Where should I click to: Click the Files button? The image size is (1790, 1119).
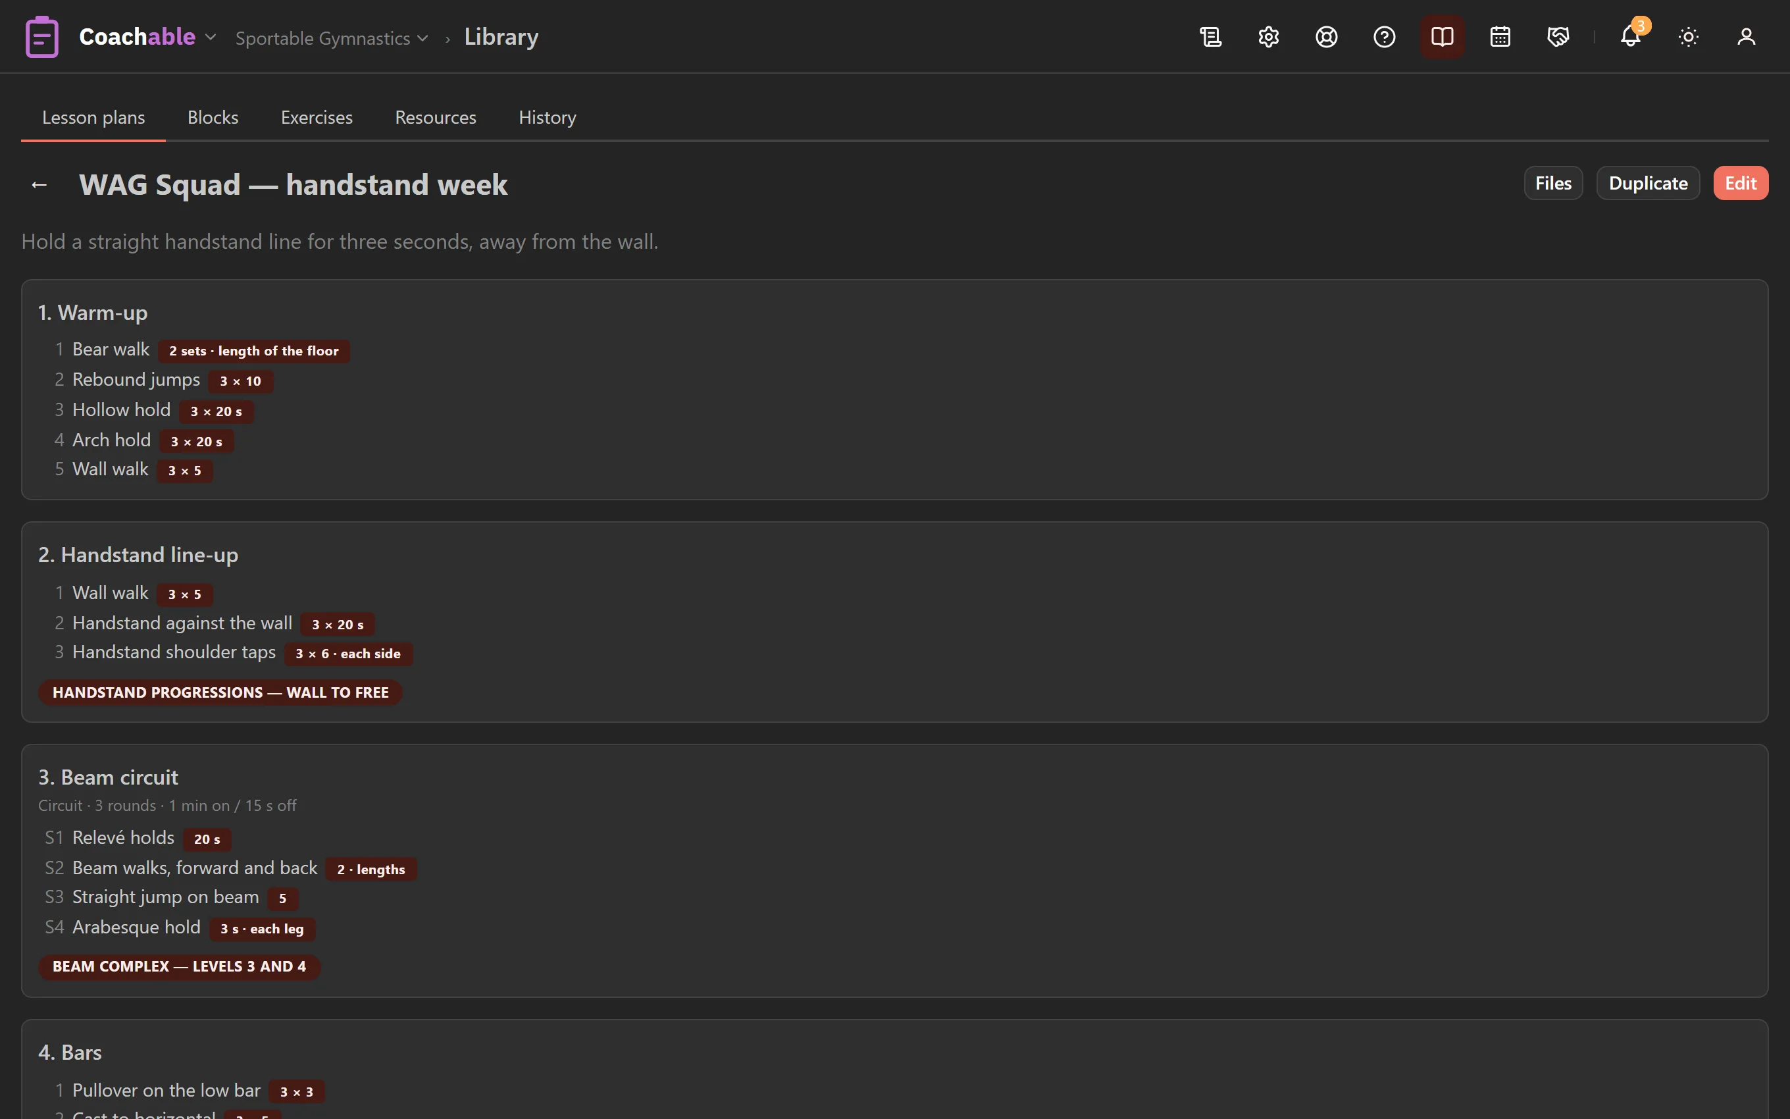tap(1553, 183)
